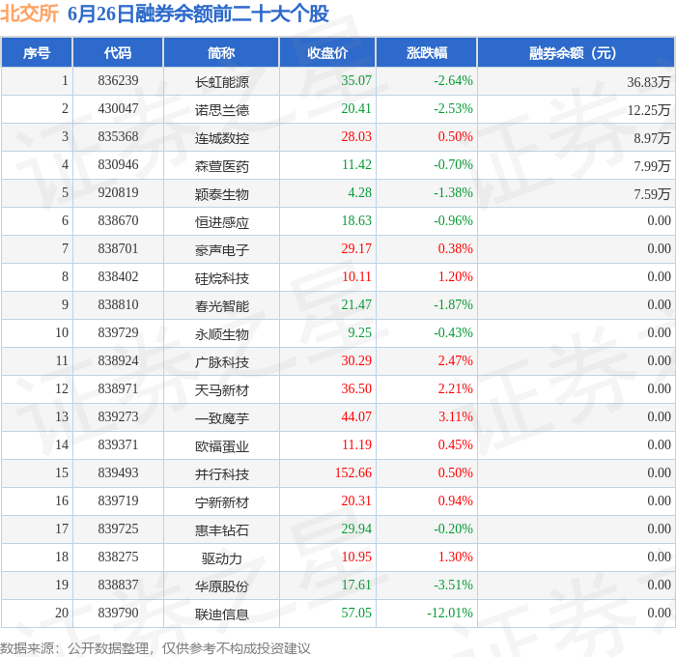
Task: Select the stock name 长虹能源
Action: (221, 81)
